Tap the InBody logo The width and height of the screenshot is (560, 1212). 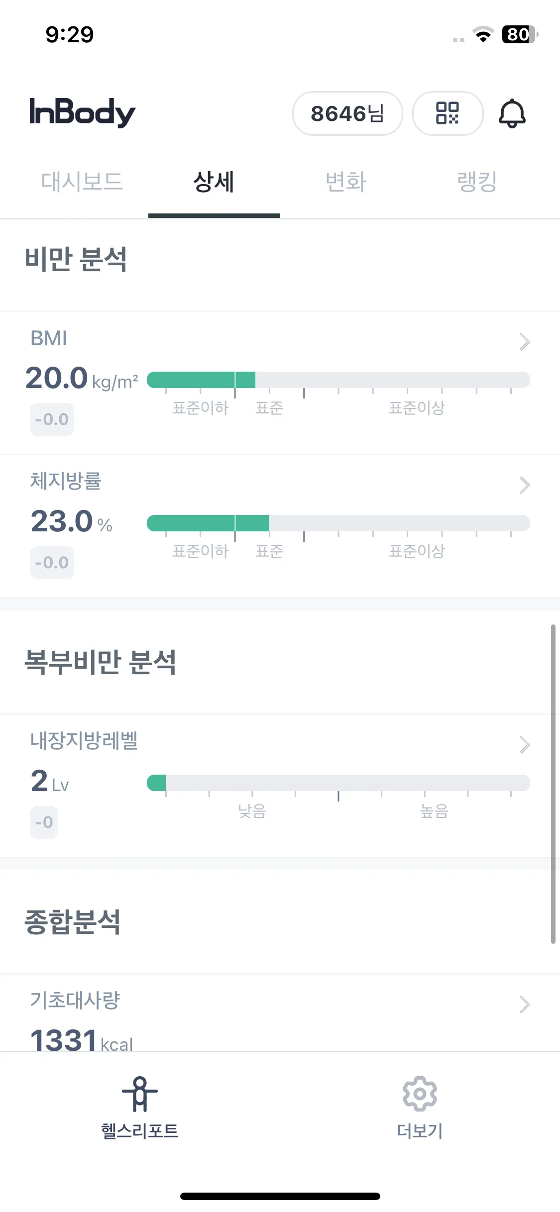pos(82,112)
